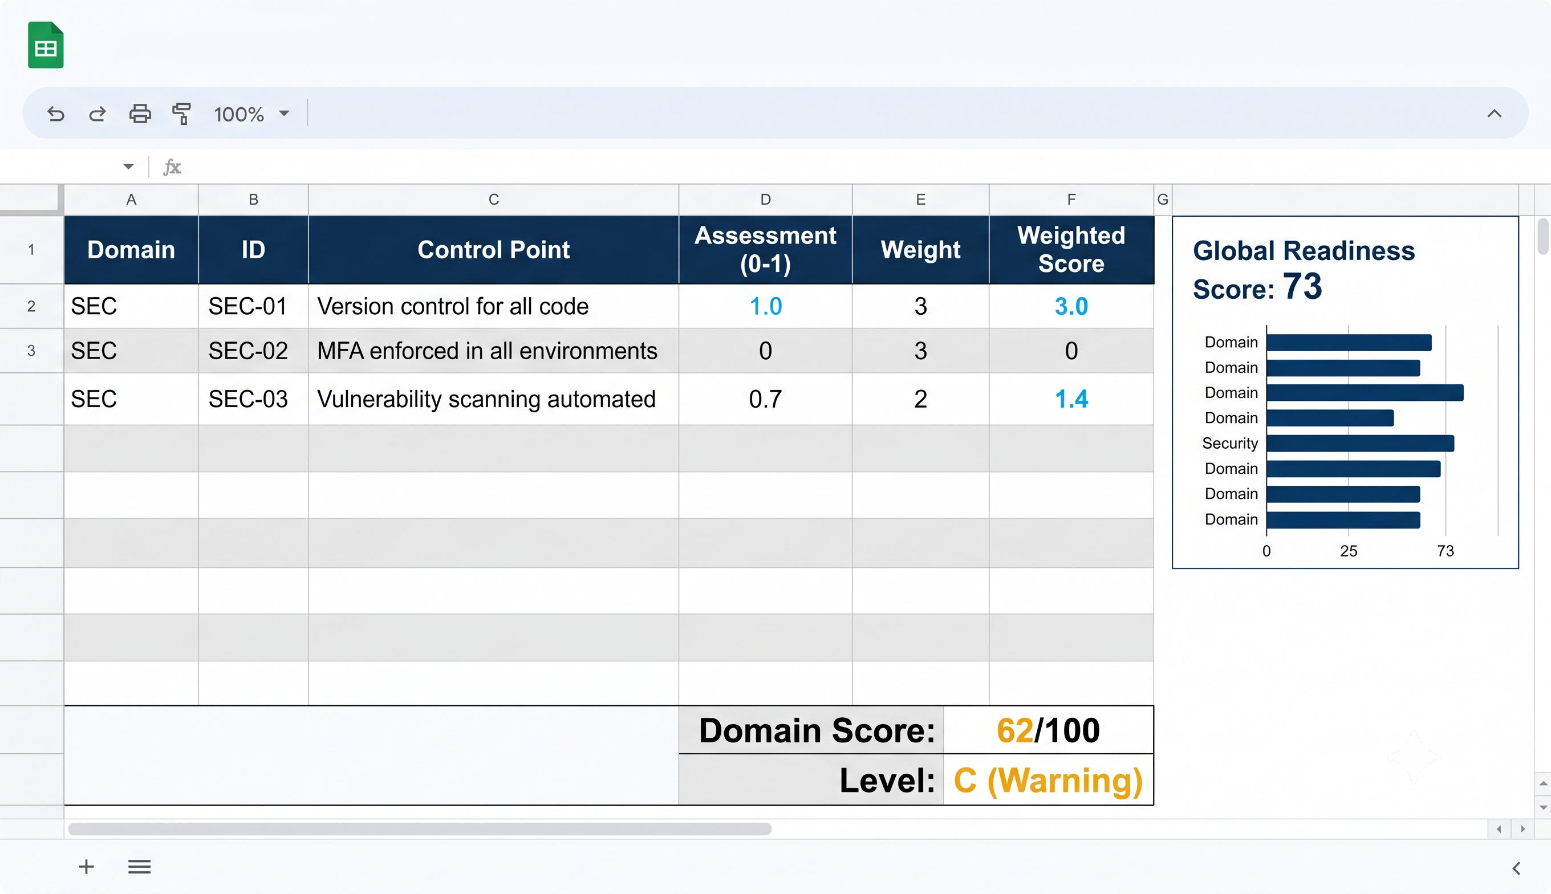This screenshot has width=1551, height=894.
Task: Click the Weighted Score header cell
Action: pyautogui.click(x=1071, y=250)
